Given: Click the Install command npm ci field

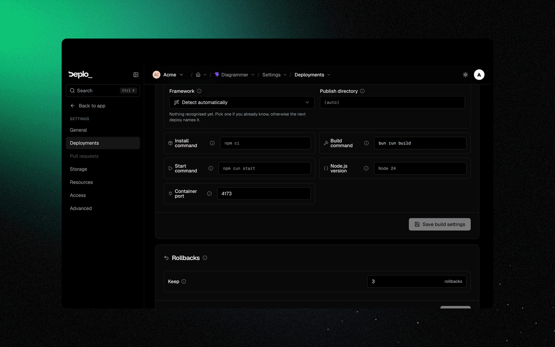Looking at the screenshot, I should [265, 143].
